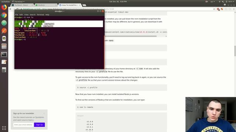This screenshot has height=132, width=236.
Task: Click the lts/boron line in the terminal
Action: click(x=31, y=35)
